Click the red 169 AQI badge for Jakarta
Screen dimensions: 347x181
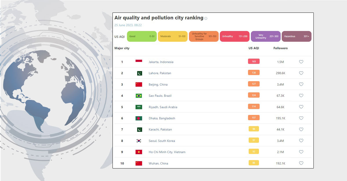click(254, 61)
